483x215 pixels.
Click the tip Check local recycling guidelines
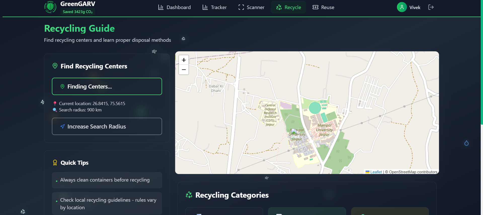pos(107,204)
